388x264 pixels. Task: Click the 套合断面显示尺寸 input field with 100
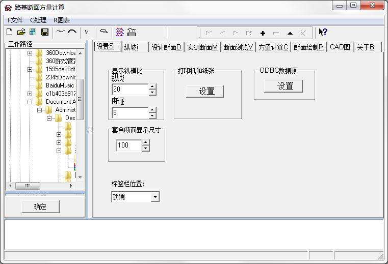pyautogui.click(x=129, y=145)
